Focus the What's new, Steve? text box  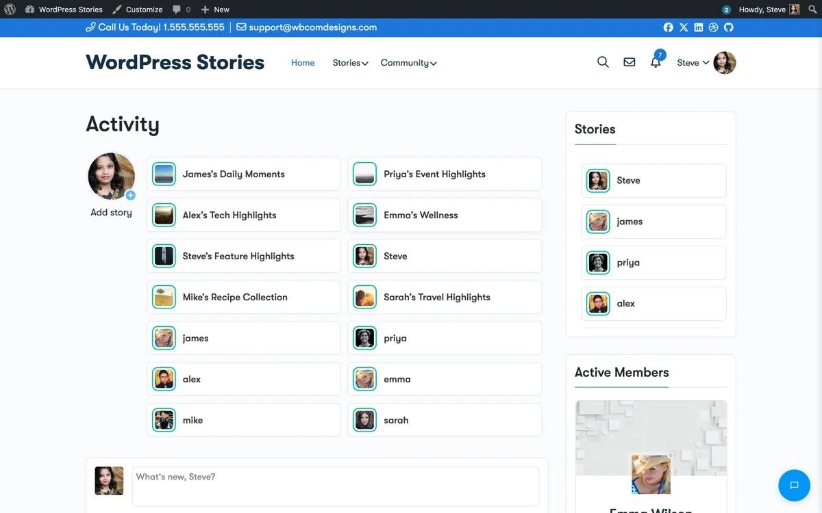pyautogui.click(x=336, y=486)
